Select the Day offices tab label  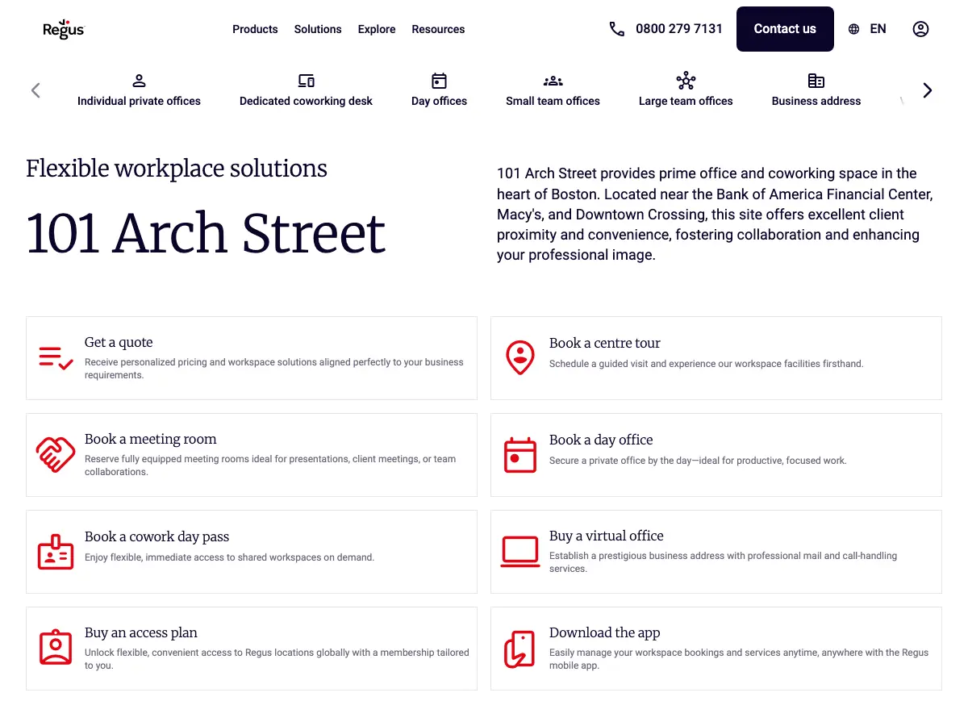click(439, 101)
